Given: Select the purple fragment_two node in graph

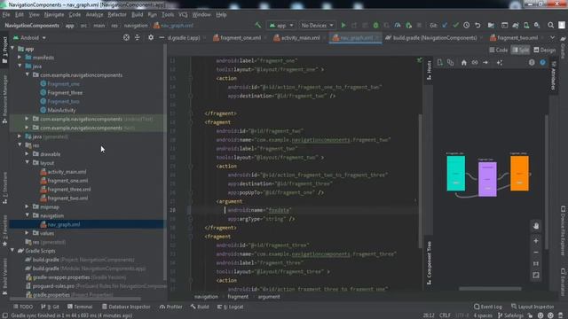Looking at the screenshot, I should click(x=487, y=179).
